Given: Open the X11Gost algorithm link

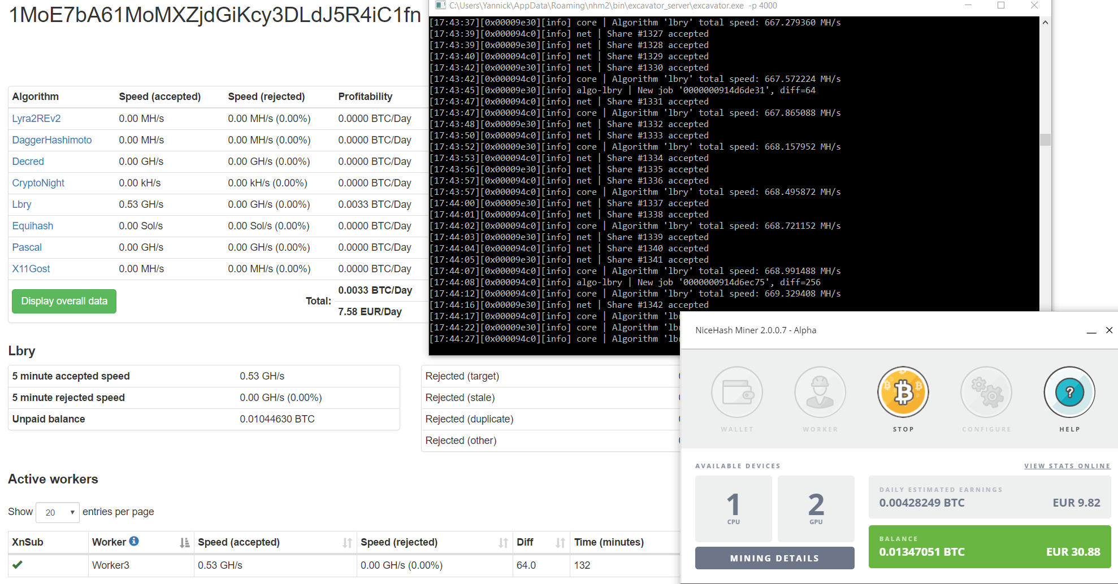Looking at the screenshot, I should point(31,269).
